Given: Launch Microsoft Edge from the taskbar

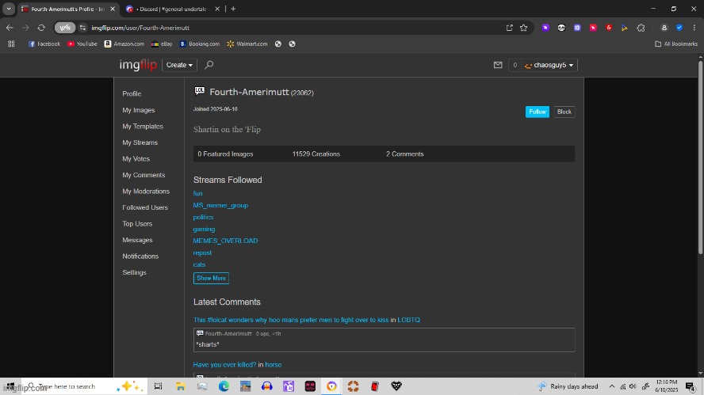Looking at the screenshot, I should (x=224, y=386).
